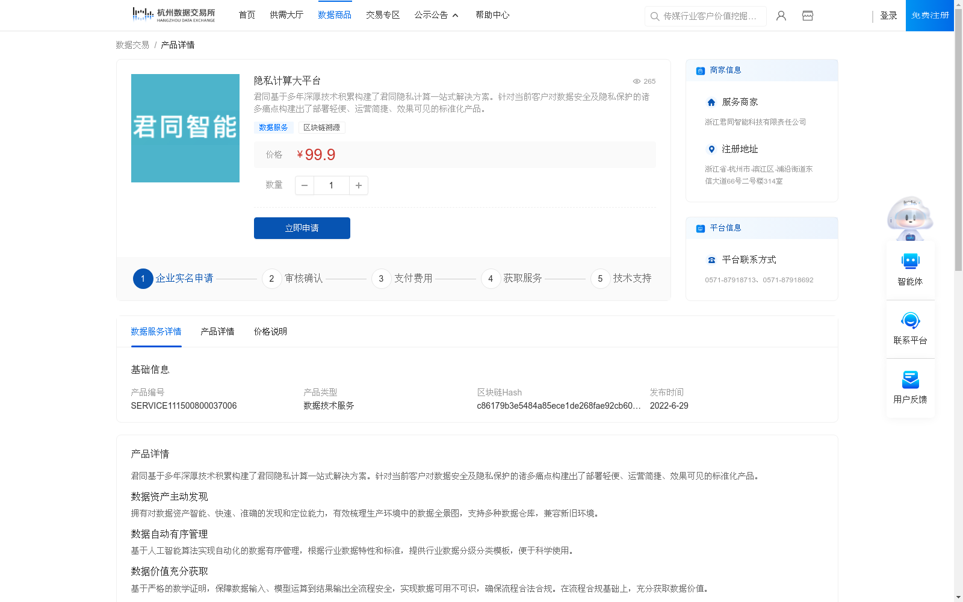Click step 2 审核确认
Screen dimensions: 963x602
pyautogui.click(x=293, y=279)
